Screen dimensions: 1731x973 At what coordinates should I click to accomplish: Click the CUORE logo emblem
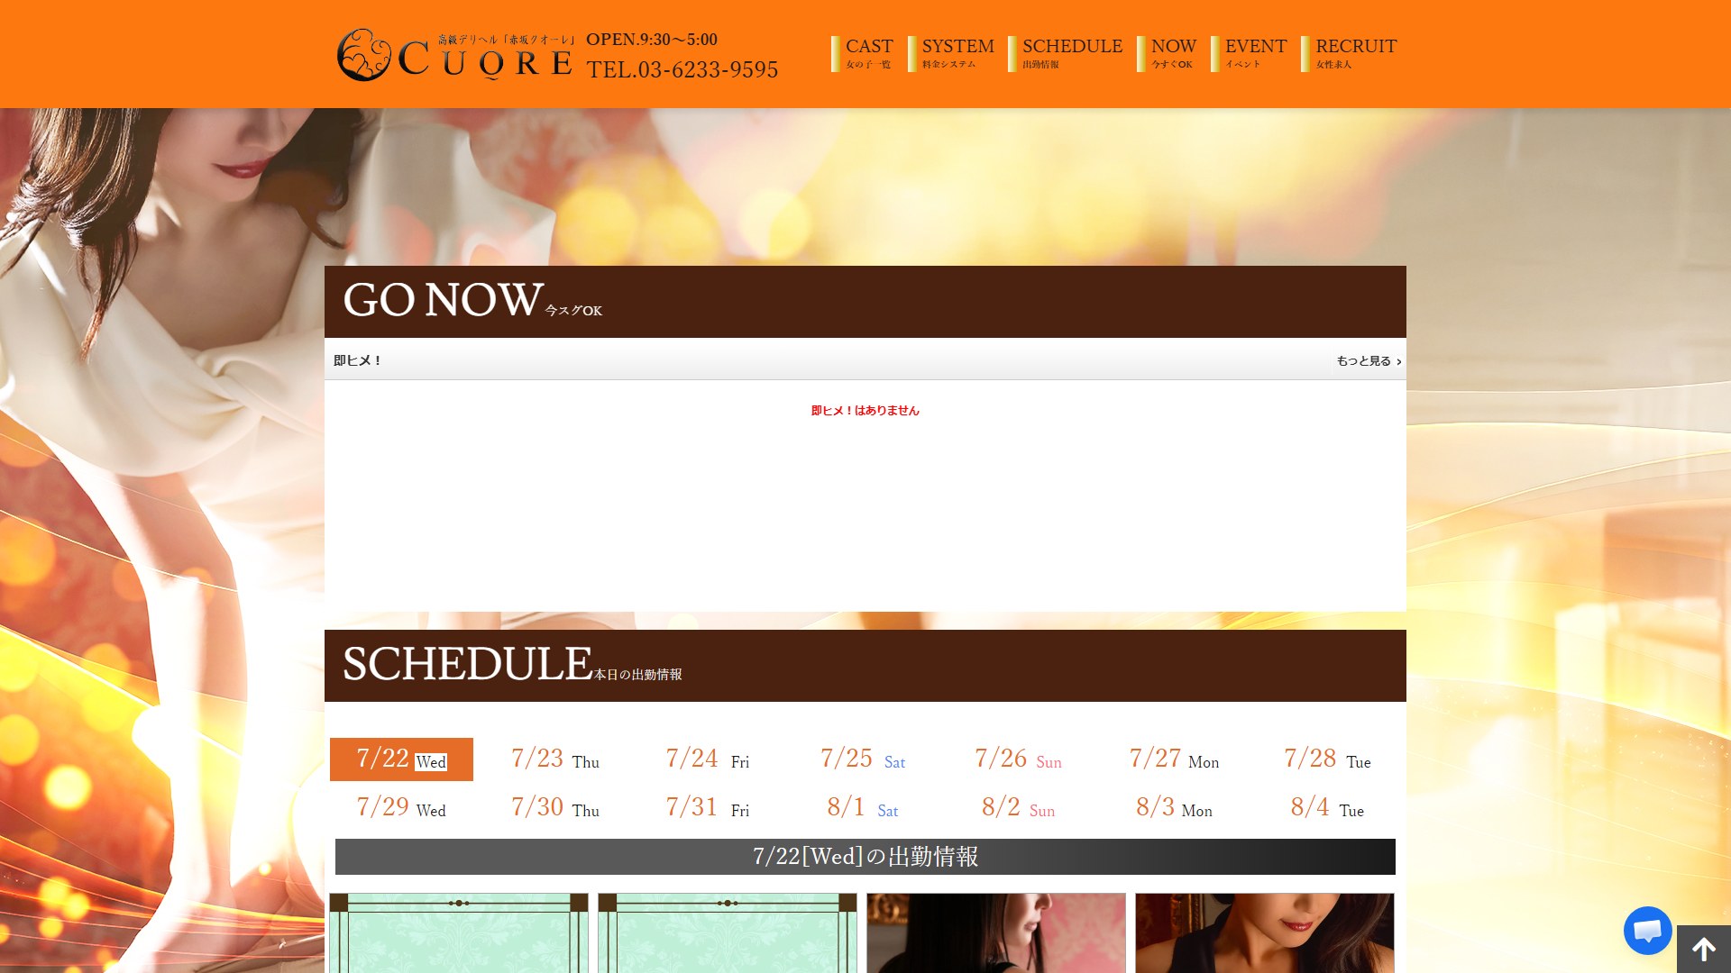tap(363, 55)
